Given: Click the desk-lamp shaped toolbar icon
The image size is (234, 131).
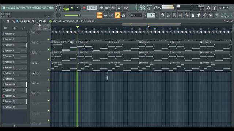Looking at the screenshot, I should pyautogui.click(x=205, y=15).
